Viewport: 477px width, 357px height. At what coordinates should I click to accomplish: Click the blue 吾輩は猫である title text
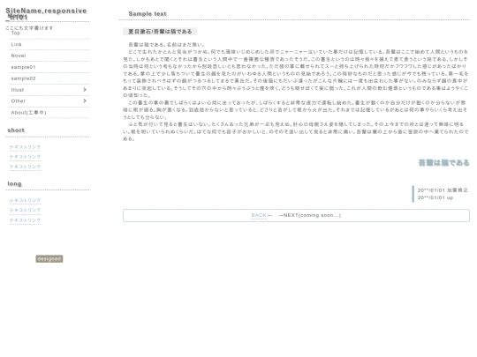[x=443, y=163]
